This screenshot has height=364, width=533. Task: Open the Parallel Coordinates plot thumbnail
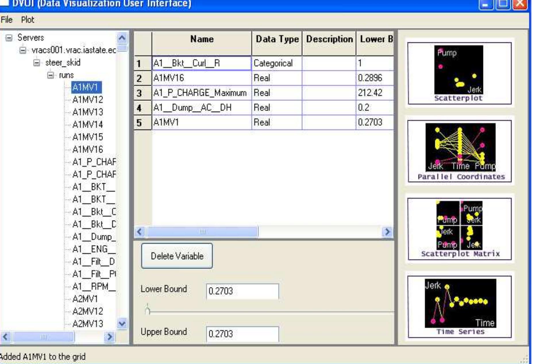pyautogui.click(x=459, y=151)
